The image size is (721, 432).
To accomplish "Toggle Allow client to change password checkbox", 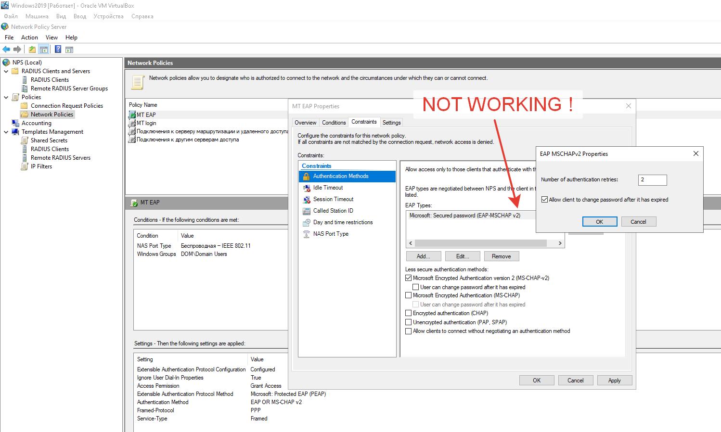I will click(x=544, y=200).
